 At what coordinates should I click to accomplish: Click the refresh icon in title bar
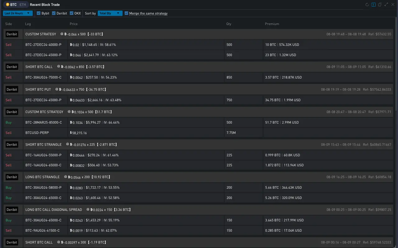click(367, 5)
